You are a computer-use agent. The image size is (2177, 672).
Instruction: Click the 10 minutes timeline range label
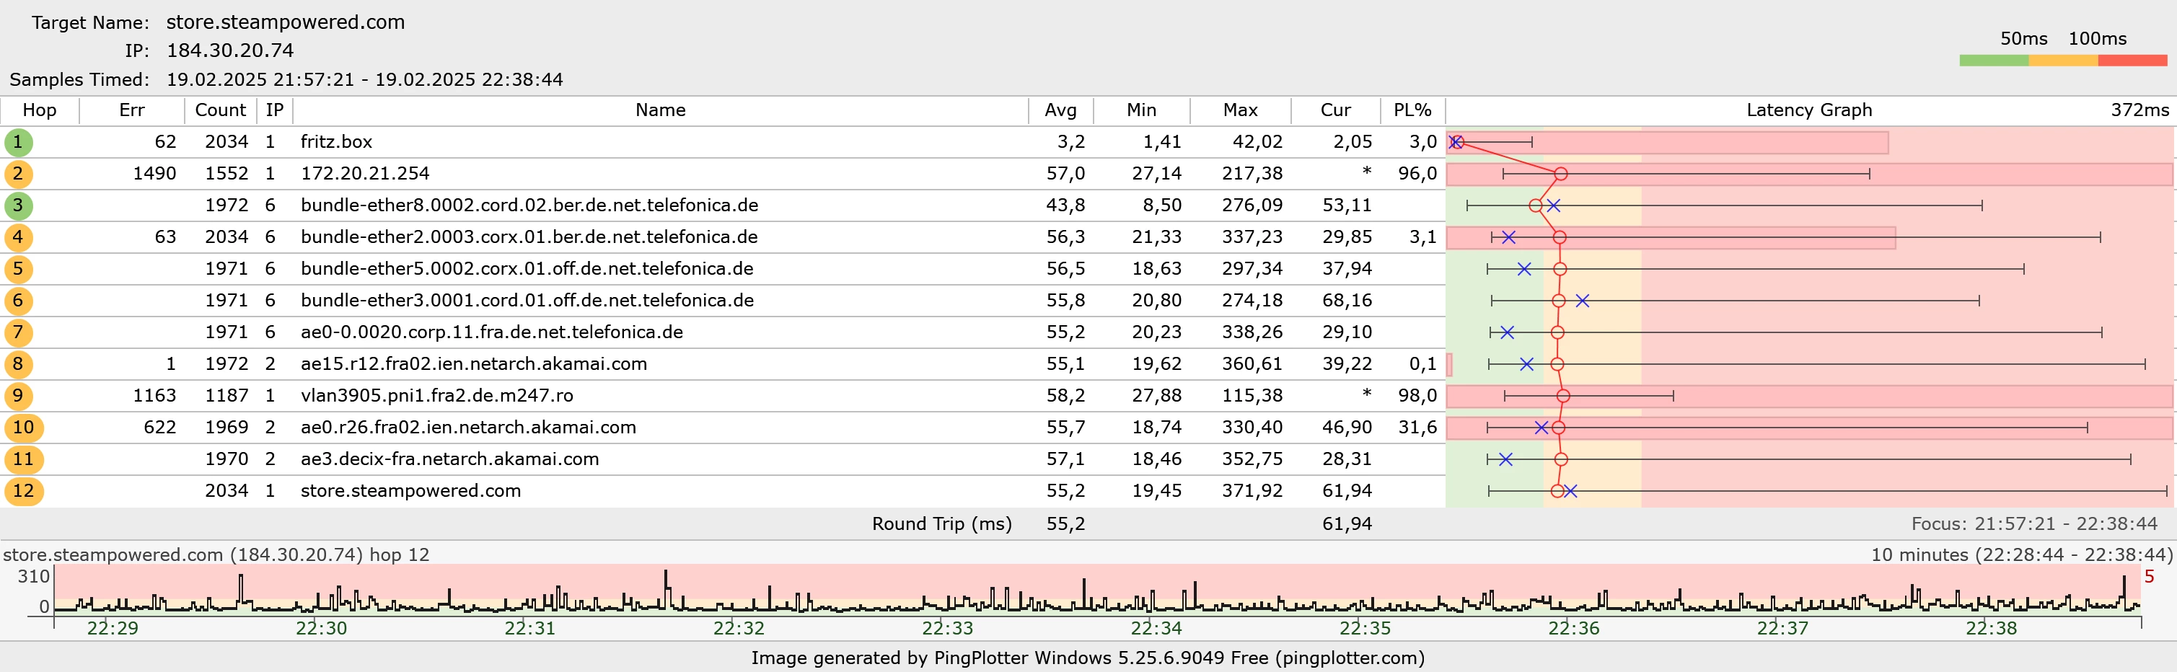2021,554
